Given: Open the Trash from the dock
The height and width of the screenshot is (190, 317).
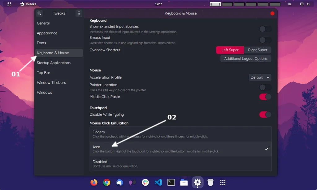Looking at the screenshot, I should [x=211, y=182].
